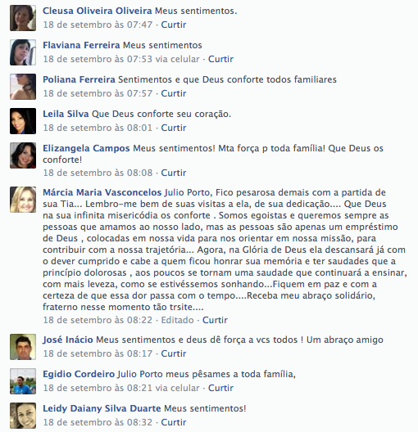The height and width of the screenshot is (432, 418).
Task: Open the José Inácio name link
Action: point(68,340)
